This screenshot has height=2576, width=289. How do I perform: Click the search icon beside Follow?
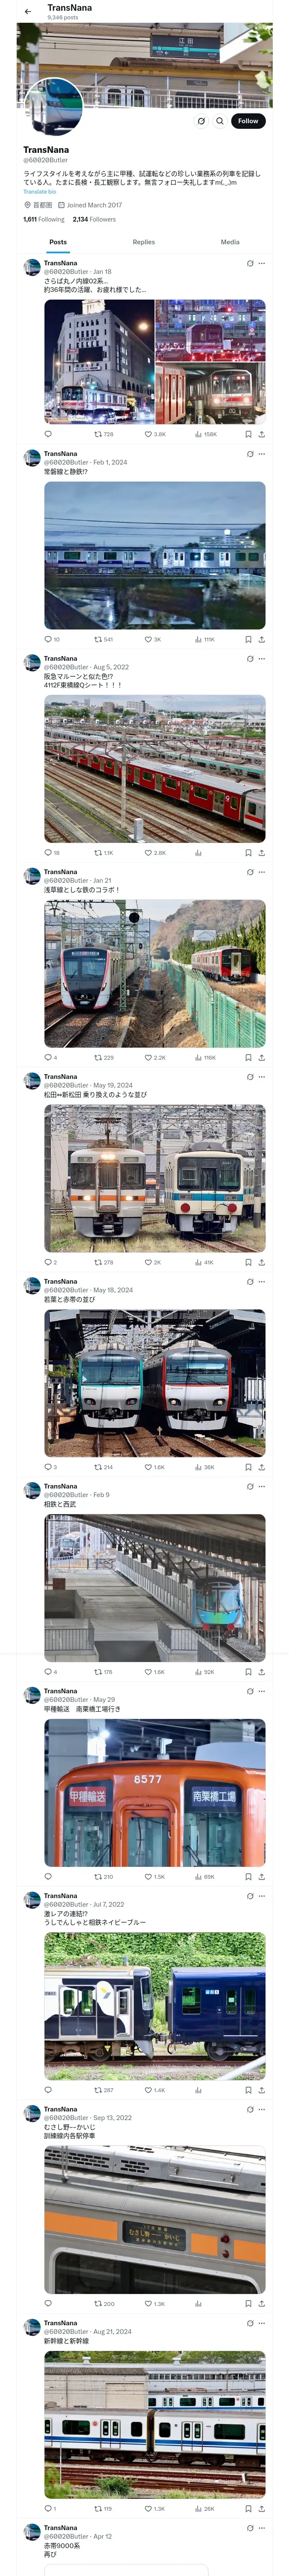pyautogui.click(x=220, y=121)
